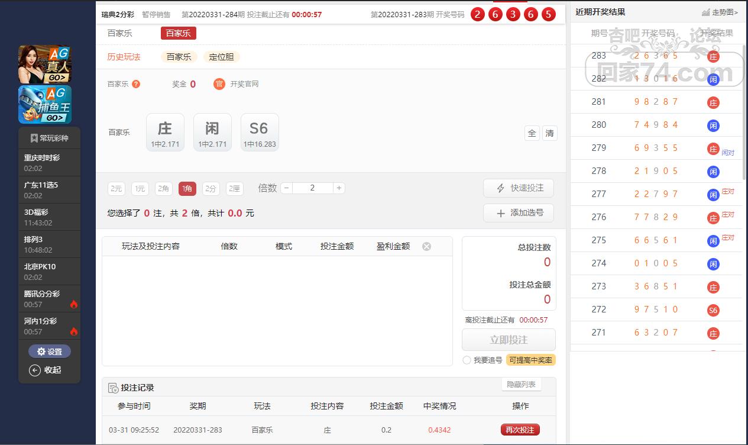Click the question mark help icon

136,84
